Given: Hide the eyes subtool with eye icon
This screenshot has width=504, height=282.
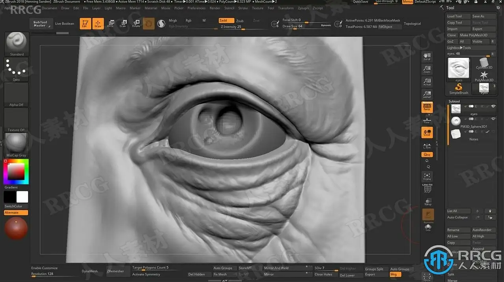Looking at the screenshot, I should pos(493,107).
